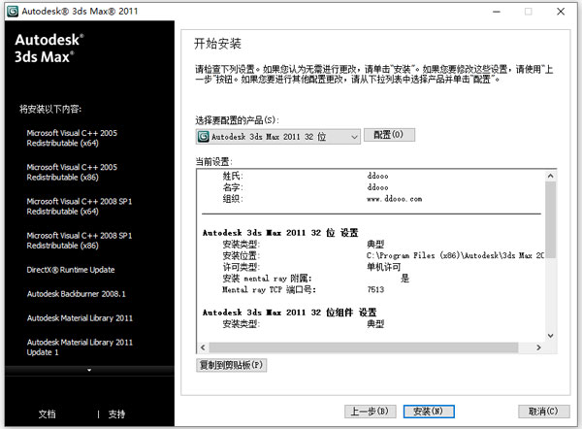The image size is (582, 429).
Task: Click the vertical scrollbar thumb in settings
Action: 550,219
